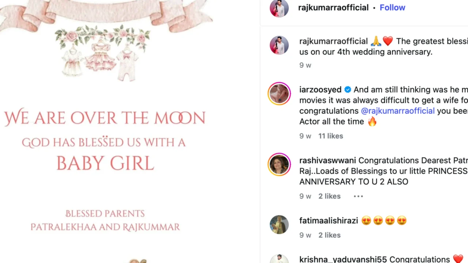The height and width of the screenshot is (263, 468).
Task: Open rashivaswwani's profile avatar
Action: (x=279, y=164)
